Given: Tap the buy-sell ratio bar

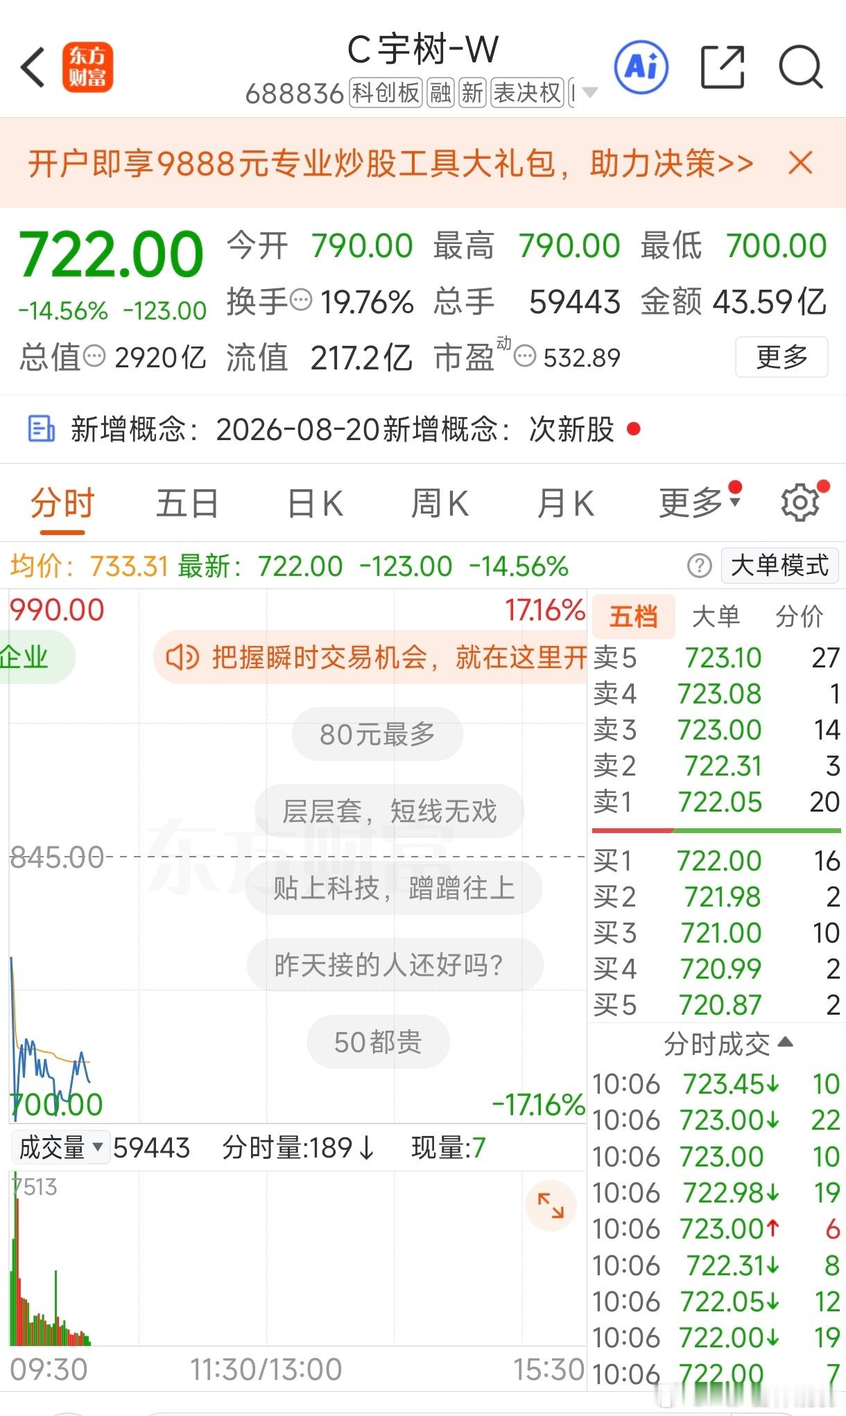Looking at the screenshot, I should [x=716, y=830].
